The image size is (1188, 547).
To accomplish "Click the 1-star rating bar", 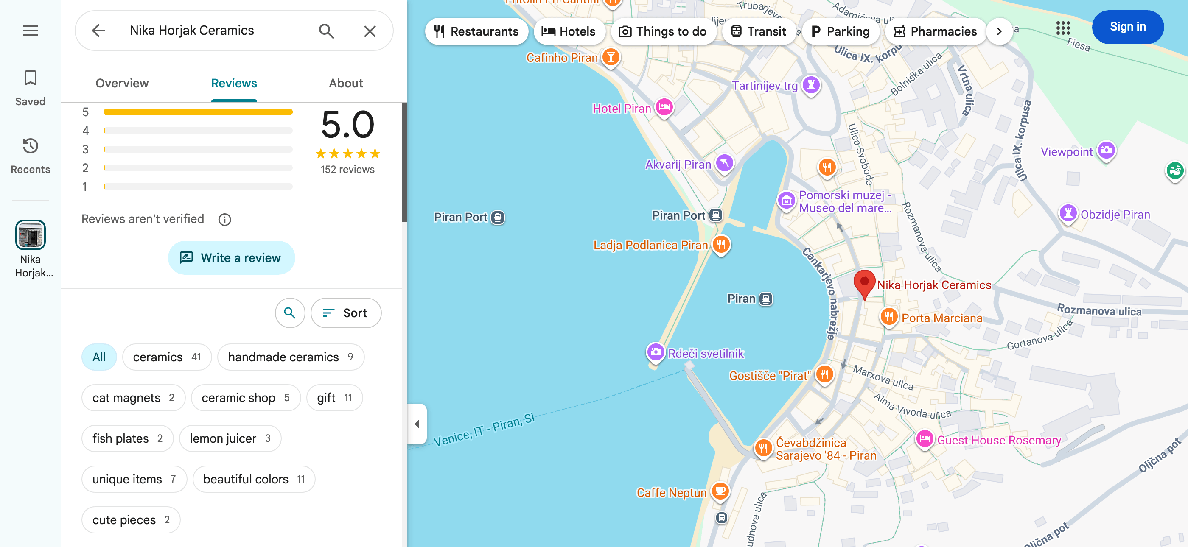I will [x=198, y=187].
